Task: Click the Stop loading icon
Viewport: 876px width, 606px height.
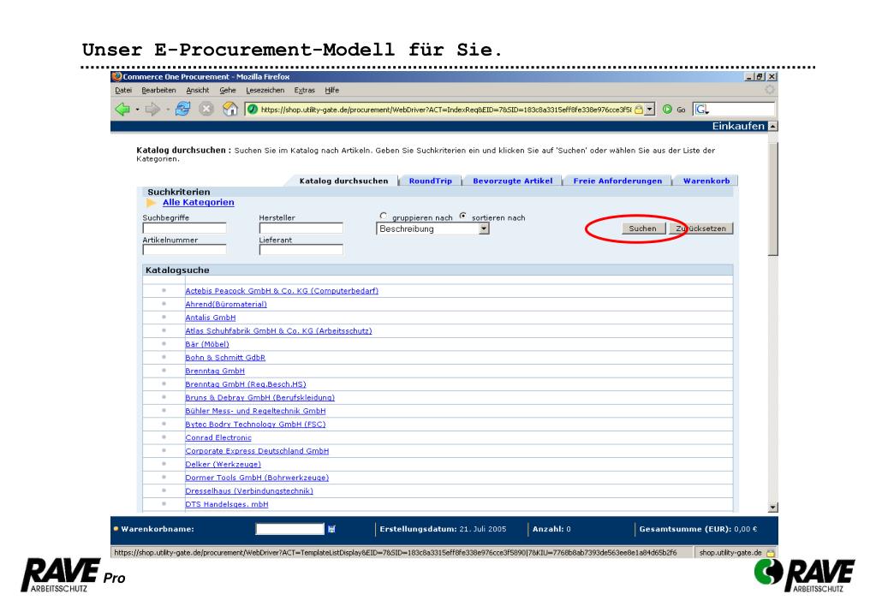Action: click(x=206, y=110)
